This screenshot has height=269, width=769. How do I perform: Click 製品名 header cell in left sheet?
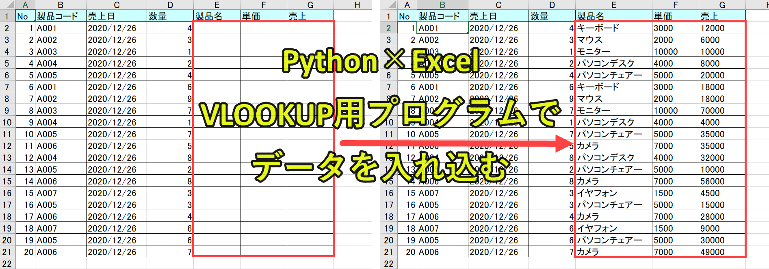pyautogui.click(x=217, y=16)
